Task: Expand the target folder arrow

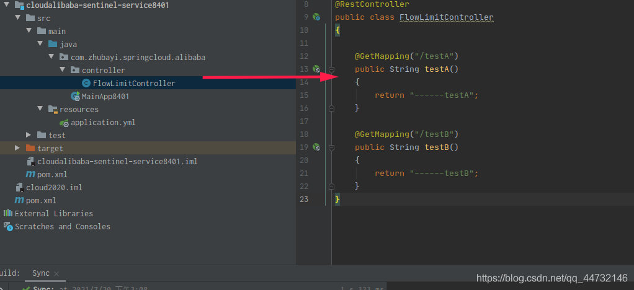Action: click(x=17, y=148)
